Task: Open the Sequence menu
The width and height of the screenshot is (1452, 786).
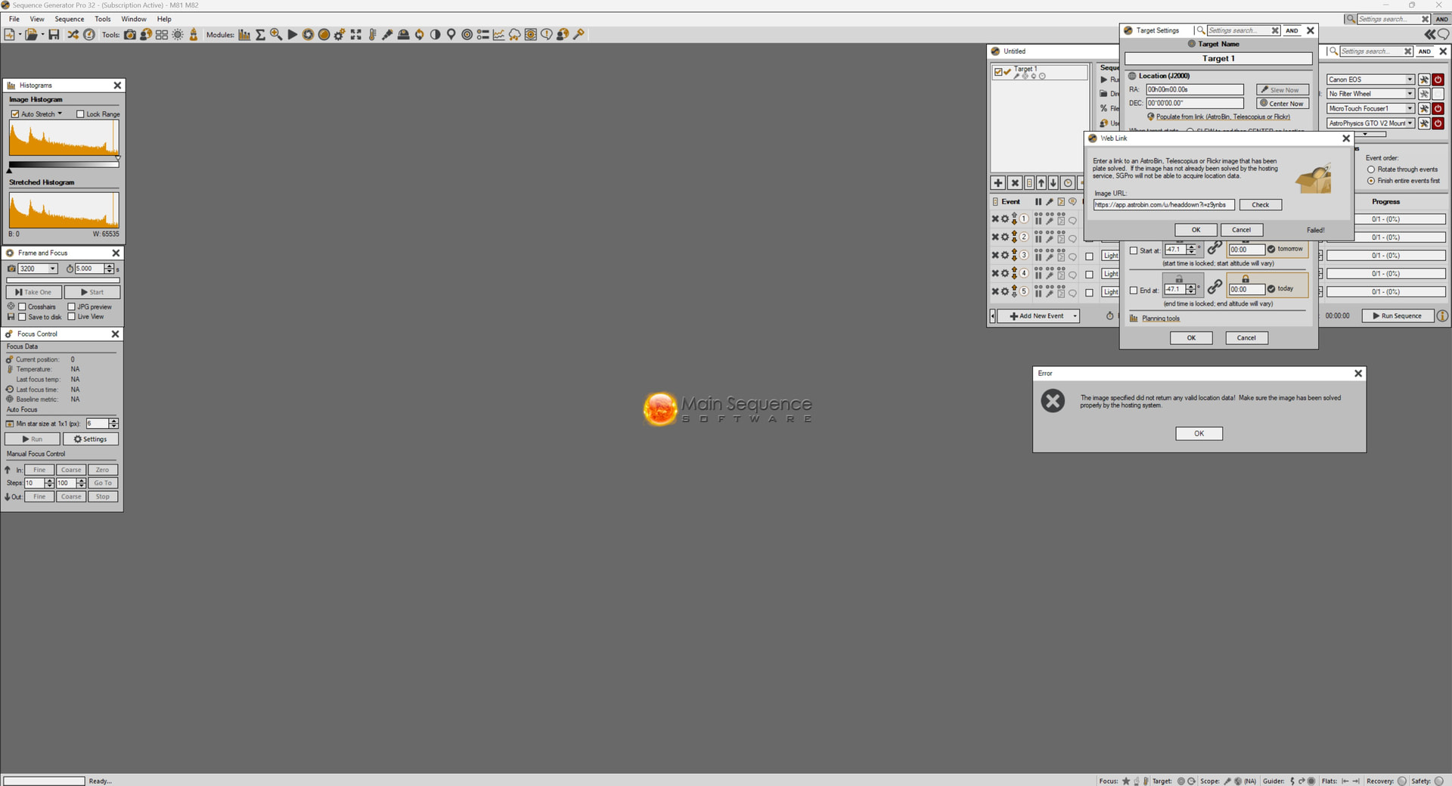Action: pyautogui.click(x=69, y=19)
